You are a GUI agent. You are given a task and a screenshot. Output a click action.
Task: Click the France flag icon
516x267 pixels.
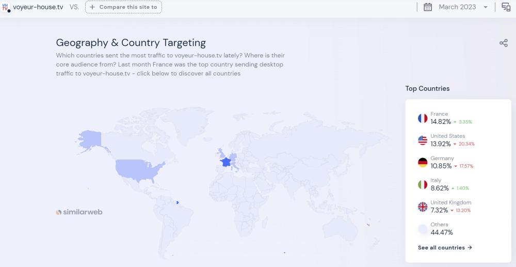tap(423, 118)
